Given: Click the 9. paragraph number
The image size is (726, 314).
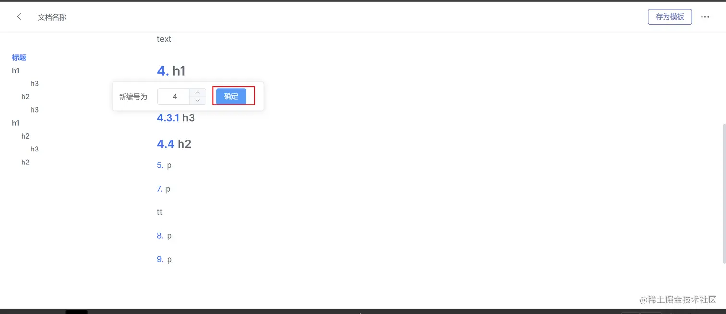Looking at the screenshot, I should point(160,259).
